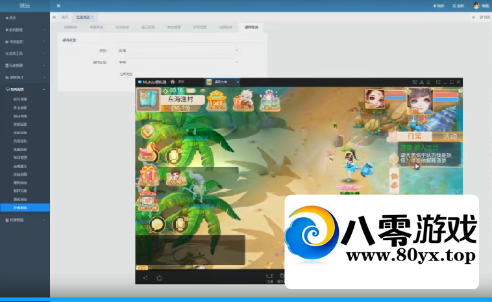Click the upper microphone voice button
Image resolution: width=492 pixels, height=302 pixels.
pyautogui.click(x=173, y=156)
